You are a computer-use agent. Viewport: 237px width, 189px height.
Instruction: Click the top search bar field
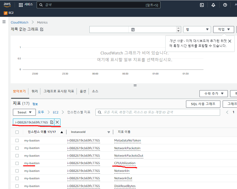pyautogui.click(x=99, y=5)
